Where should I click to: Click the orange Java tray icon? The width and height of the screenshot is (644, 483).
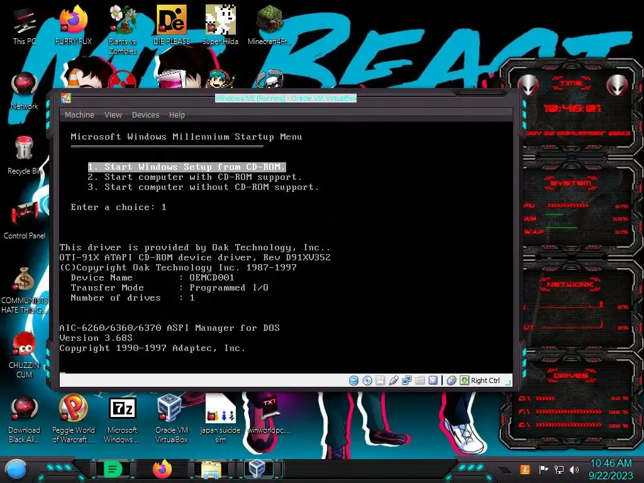pyautogui.click(x=525, y=469)
